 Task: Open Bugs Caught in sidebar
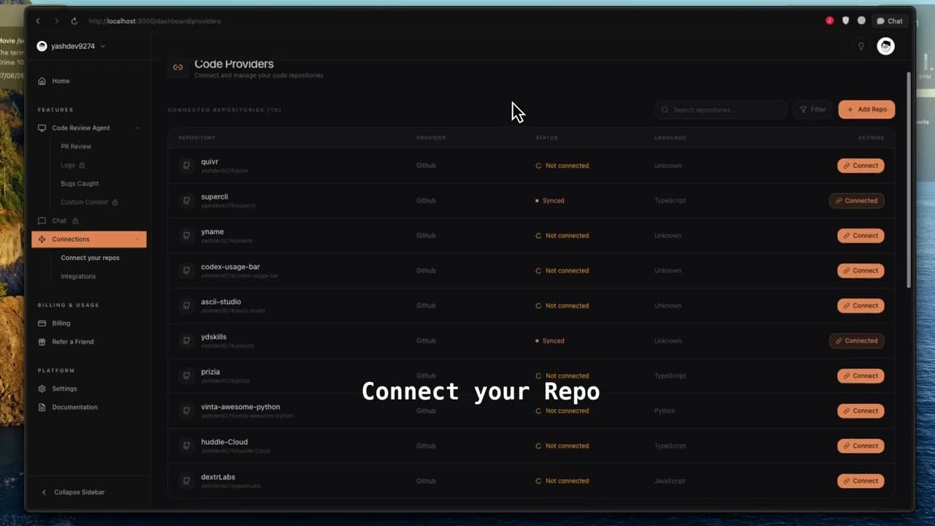pos(80,183)
